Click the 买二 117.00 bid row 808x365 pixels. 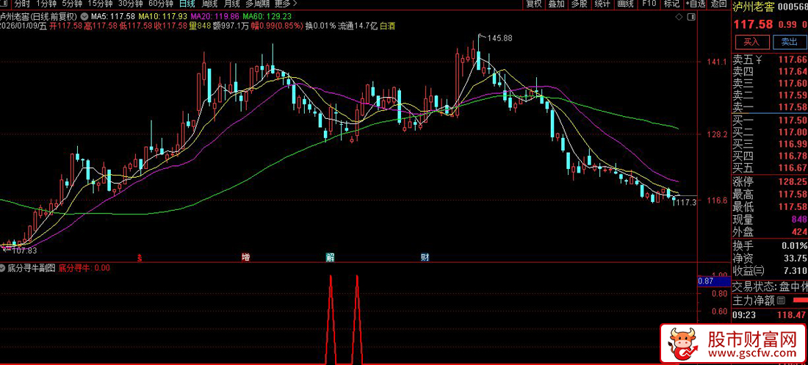(770, 132)
